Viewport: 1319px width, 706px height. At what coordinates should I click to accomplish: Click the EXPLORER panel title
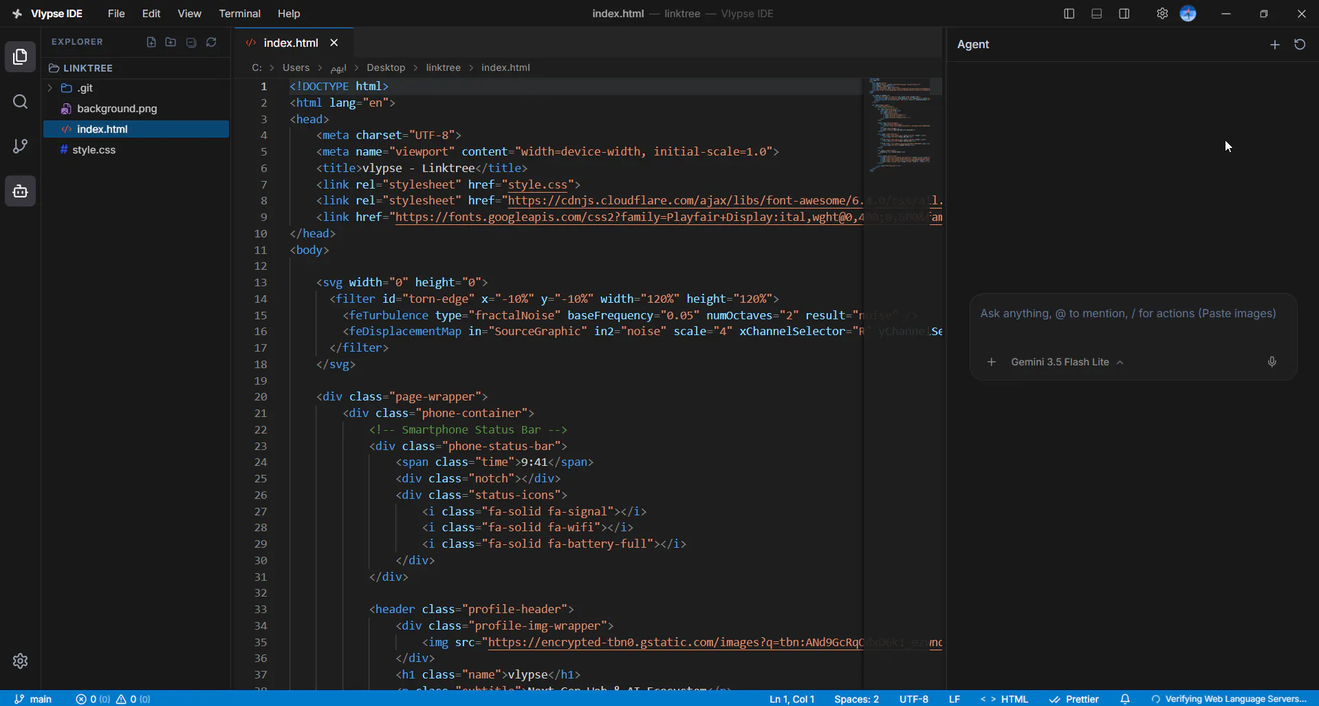[x=77, y=42]
